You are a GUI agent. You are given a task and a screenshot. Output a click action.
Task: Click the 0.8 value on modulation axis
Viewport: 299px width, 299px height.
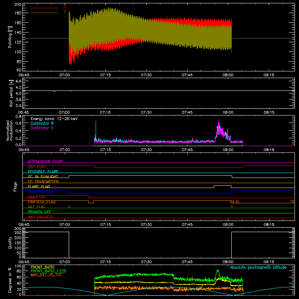point(18,116)
